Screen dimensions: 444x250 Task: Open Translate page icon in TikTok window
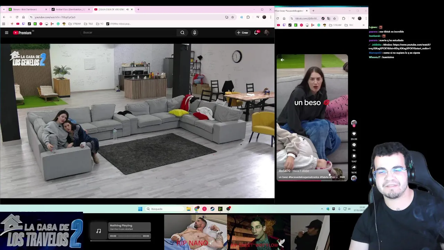click(x=328, y=18)
